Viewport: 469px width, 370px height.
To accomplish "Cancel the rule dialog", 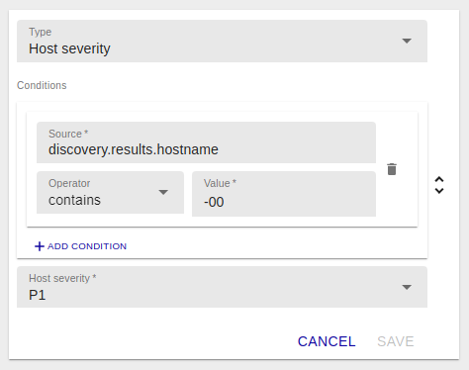I will pyautogui.click(x=327, y=341).
